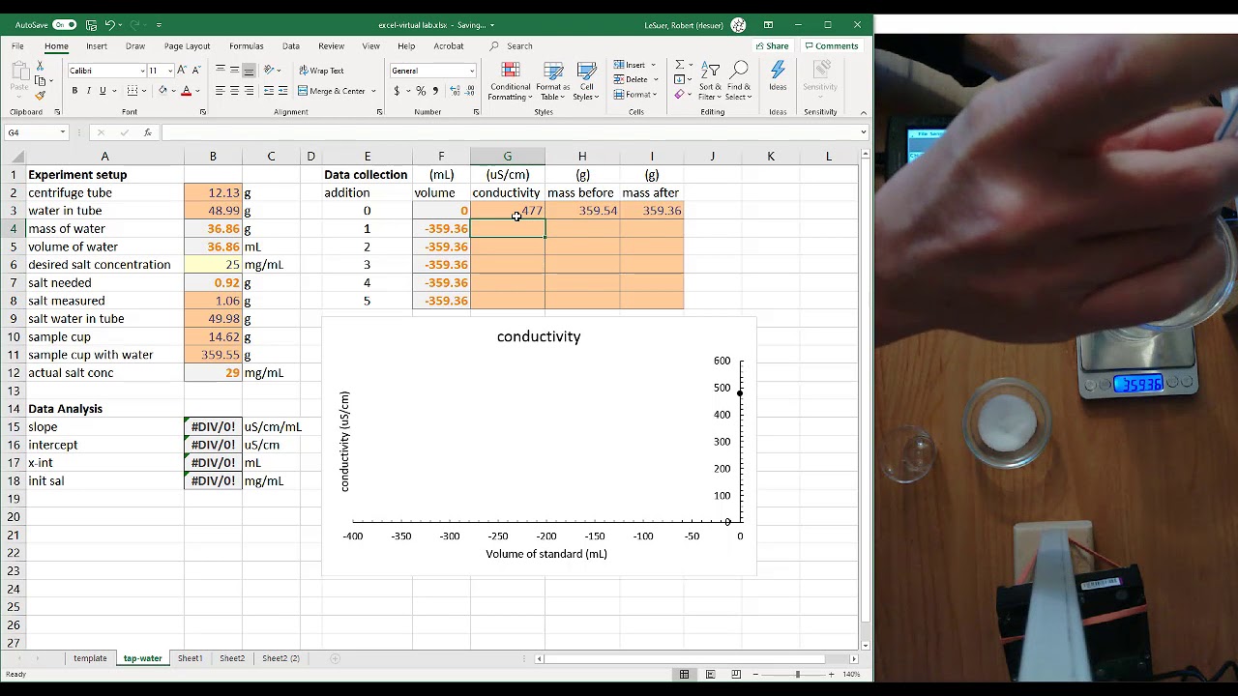This screenshot has height=696, width=1238.
Task: Switch to the Formulas tab
Action: (246, 45)
